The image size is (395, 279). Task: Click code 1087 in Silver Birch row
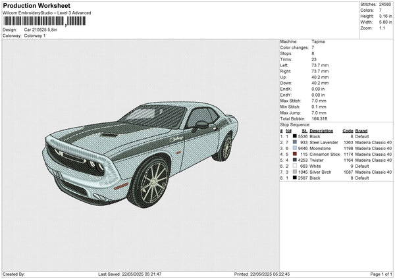pos(348,172)
